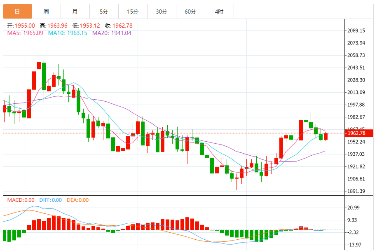Click the close price 1962.78 in header
The image size is (377, 250).
click(122, 26)
